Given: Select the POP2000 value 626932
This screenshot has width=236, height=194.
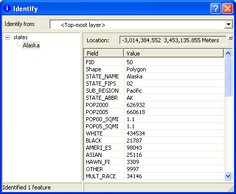Looking at the screenshot, I should click(136, 105).
